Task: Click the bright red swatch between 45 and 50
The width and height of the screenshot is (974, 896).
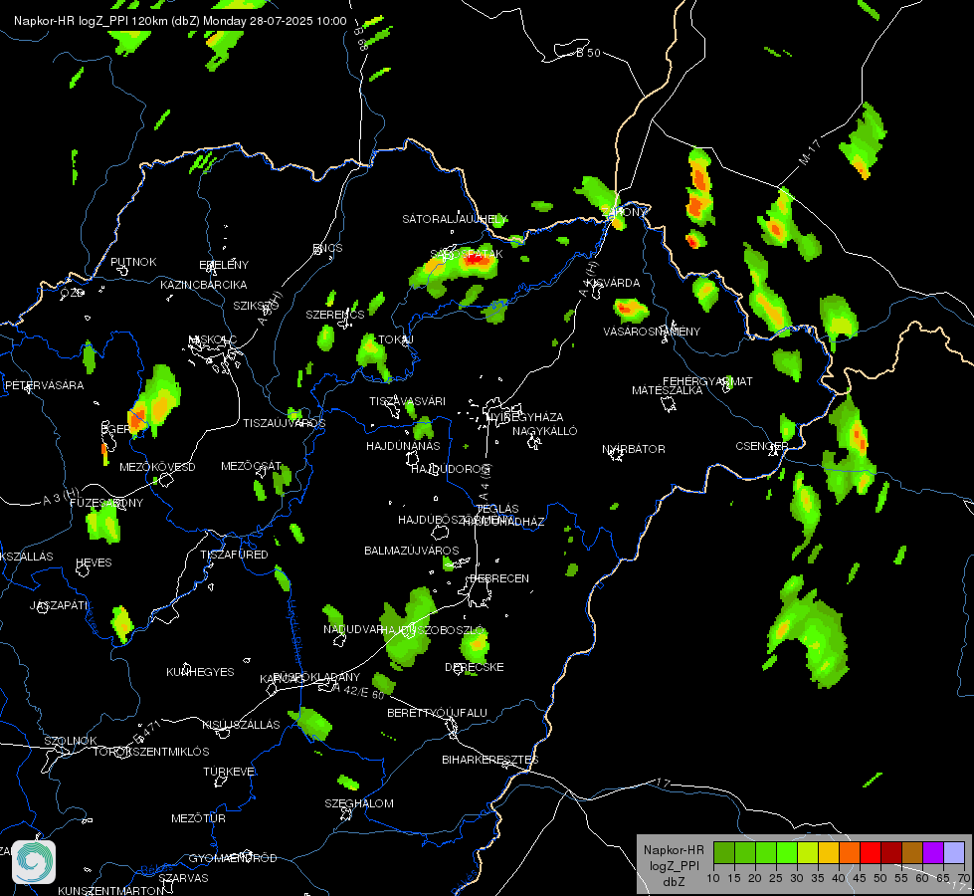Action: point(871,852)
